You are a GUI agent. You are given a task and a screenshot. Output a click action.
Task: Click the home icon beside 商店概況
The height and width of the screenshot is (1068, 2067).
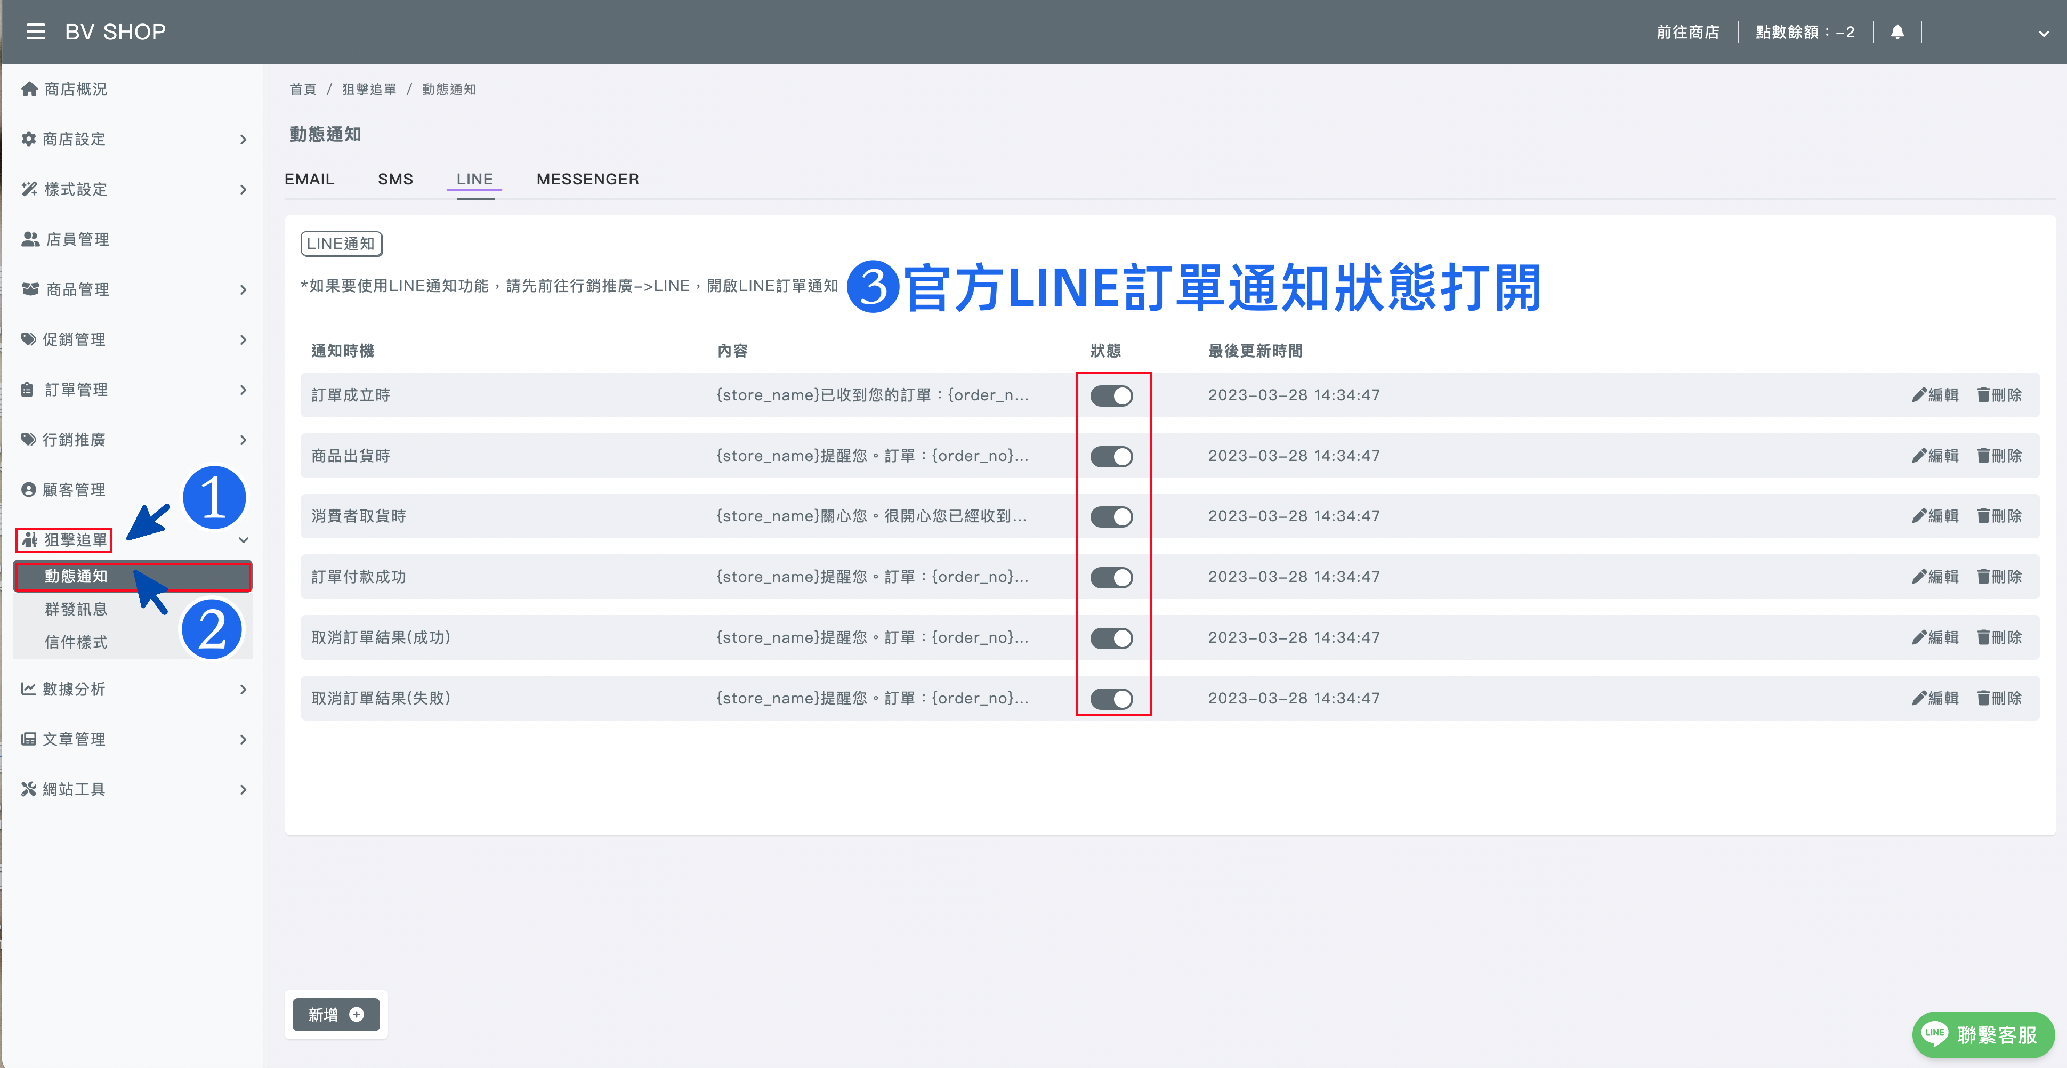click(30, 89)
